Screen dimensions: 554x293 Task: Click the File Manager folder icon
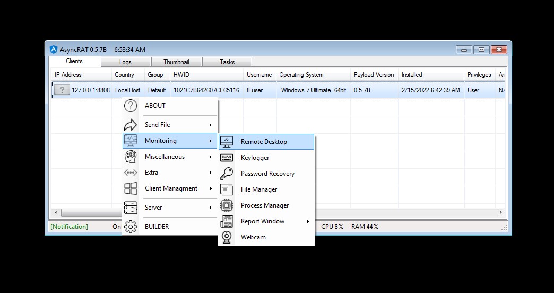point(227,189)
